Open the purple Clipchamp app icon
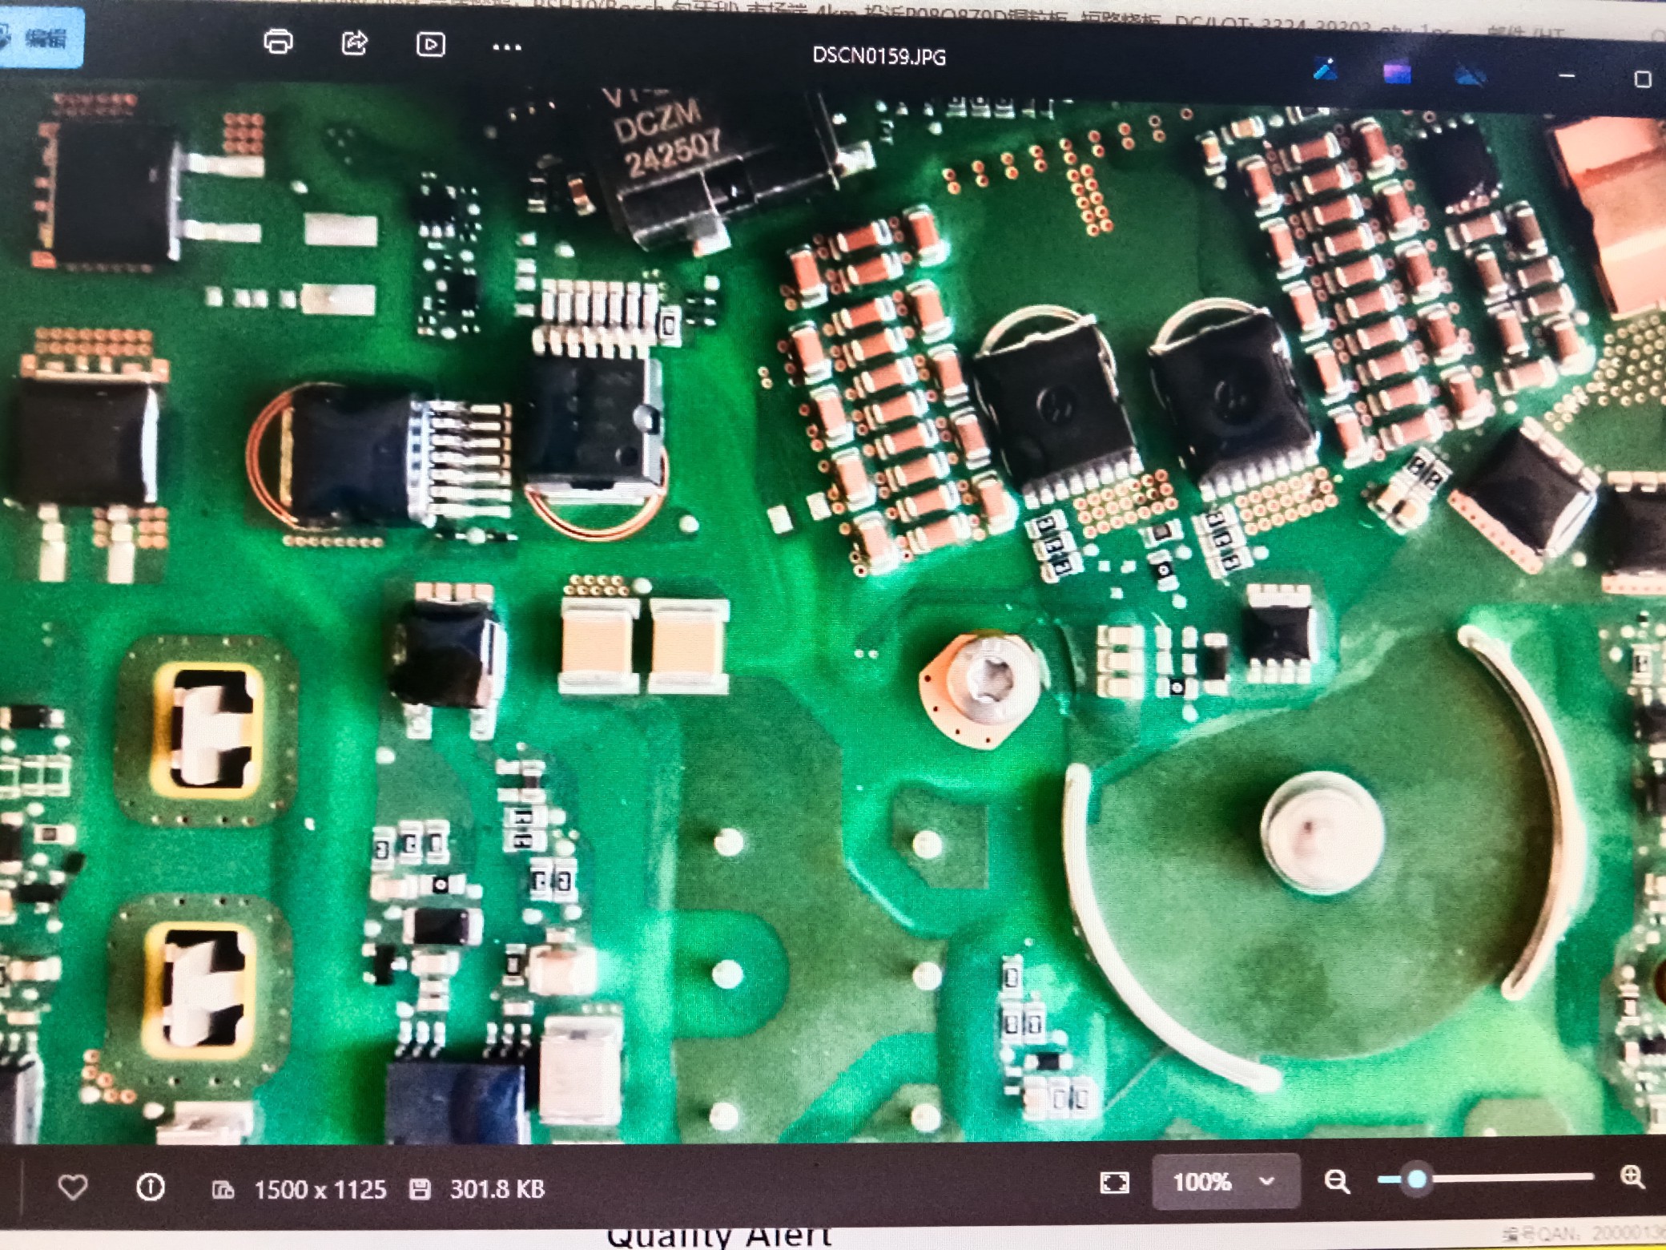Image resolution: width=1666 pixels, height=1250 pixels. tap(1397, 73)
